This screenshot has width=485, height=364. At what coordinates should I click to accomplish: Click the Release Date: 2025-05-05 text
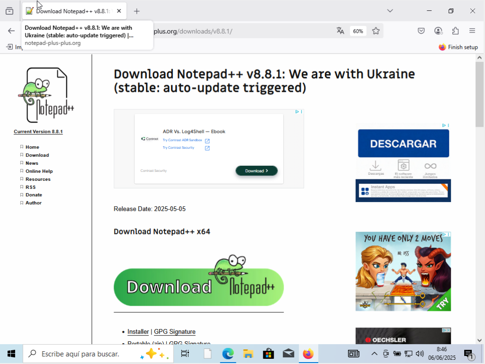click(150, 209)
